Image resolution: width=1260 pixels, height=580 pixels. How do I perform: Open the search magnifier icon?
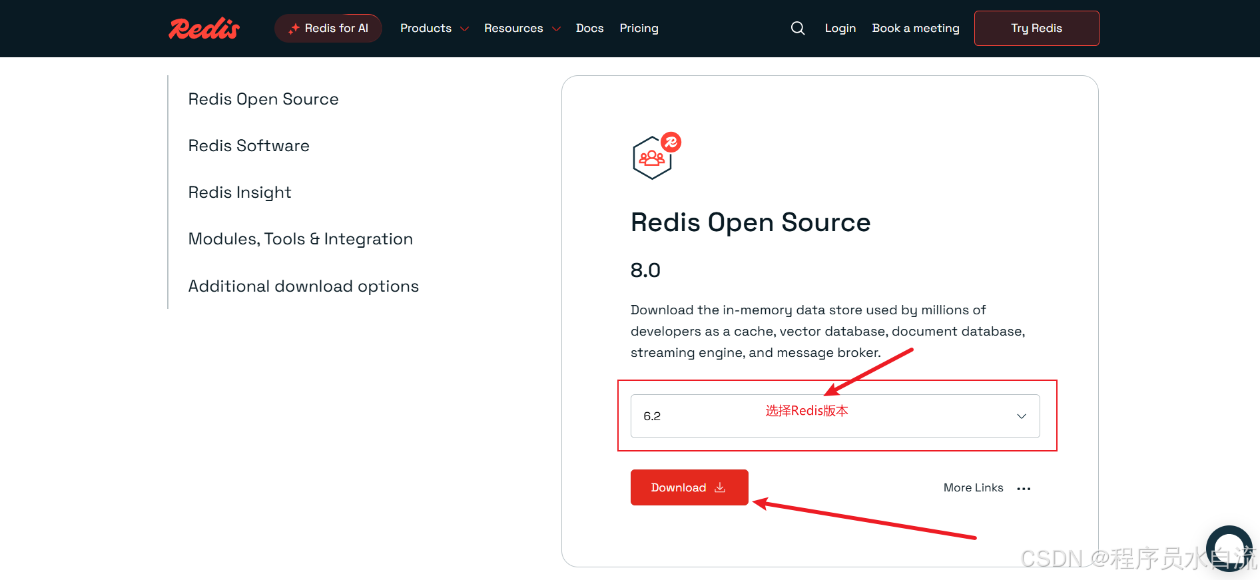(x=798, y=28)
